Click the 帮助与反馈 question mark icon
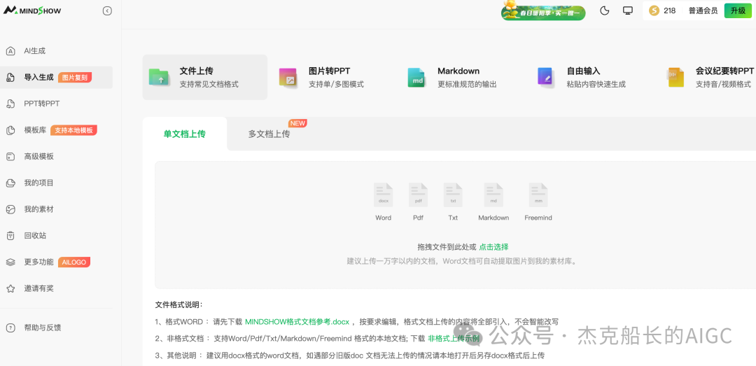 (x=10, y=328)
